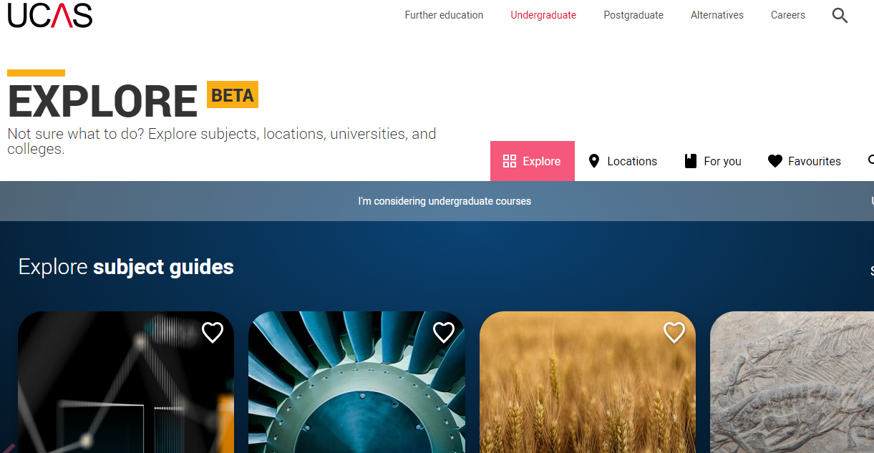This screenshot has height=453, width=874.
Task: Favourite the wheat field subject card
Action: 674,332
